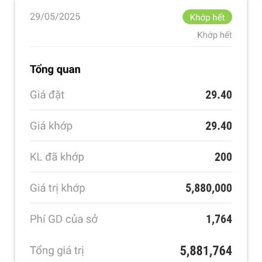Screen dimensions: 262x262
Task: Click the Giá khớp label
Action: pos(51,126)
